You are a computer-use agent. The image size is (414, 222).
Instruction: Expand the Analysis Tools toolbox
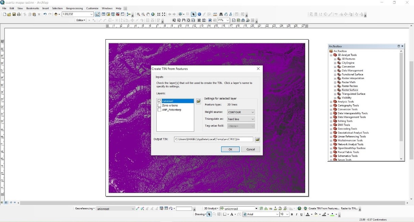click(331, 102)
